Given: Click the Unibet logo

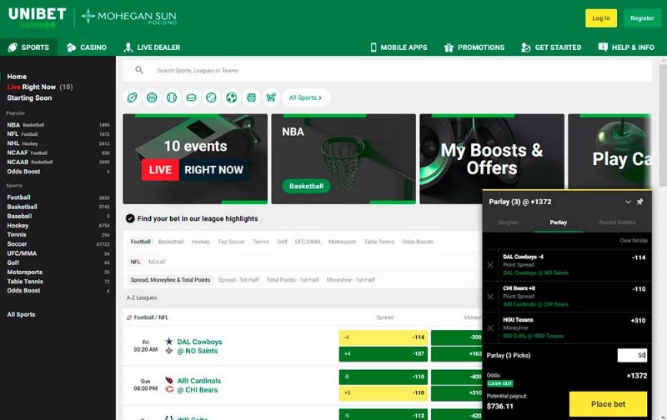Looking at the screenshot, I should coord(37,17).
